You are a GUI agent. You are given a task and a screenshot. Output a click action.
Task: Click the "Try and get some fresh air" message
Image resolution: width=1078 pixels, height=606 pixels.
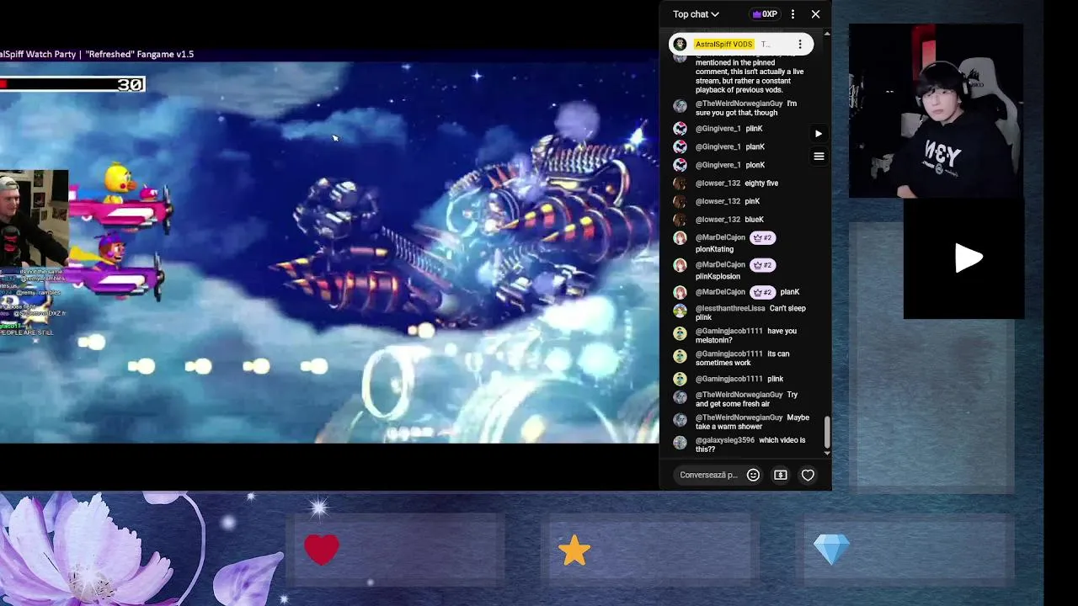746,399
